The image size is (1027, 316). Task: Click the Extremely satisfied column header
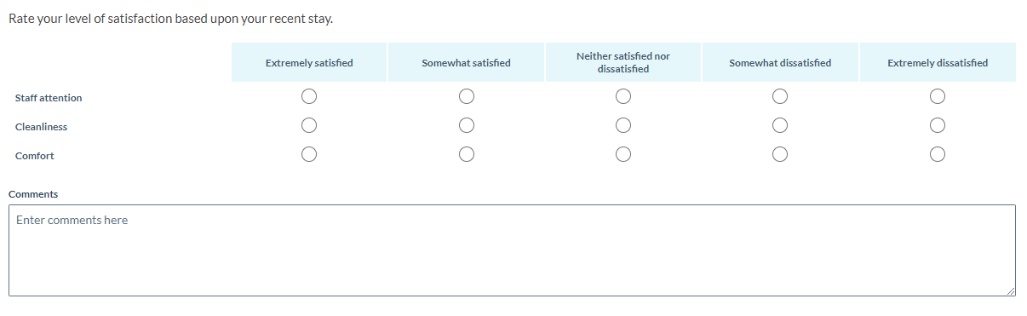click(x=309, y=63)
